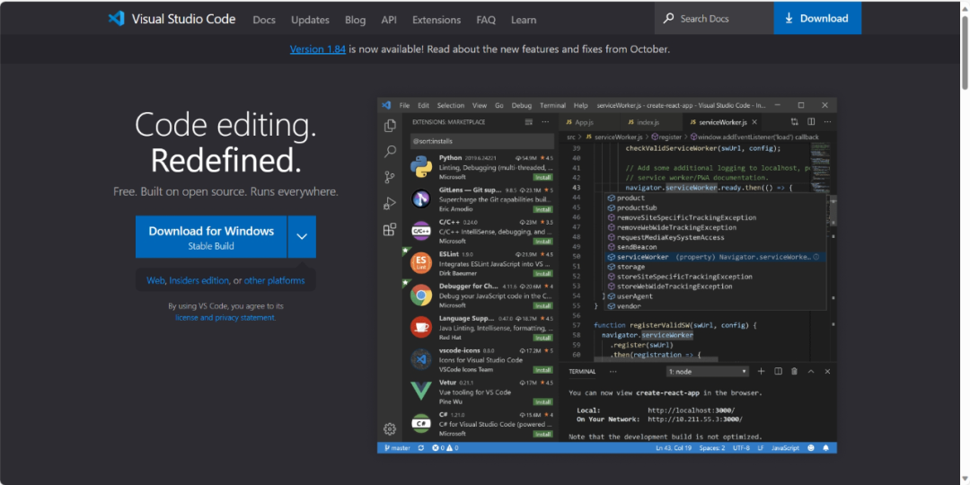Image resolution: width=970 pixels, height=485 pixels.
Task: Expand the download options chevron beside Download for Windows
Action: point(302,236)
